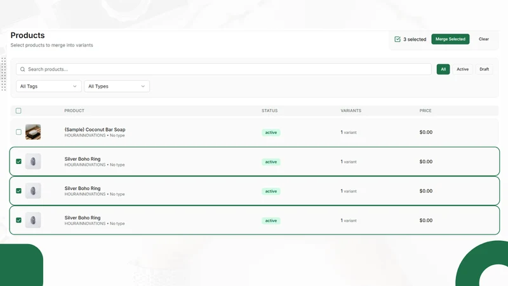Click the PRICE column header
This screenshot has height=286, width=508.
(425, 111)
